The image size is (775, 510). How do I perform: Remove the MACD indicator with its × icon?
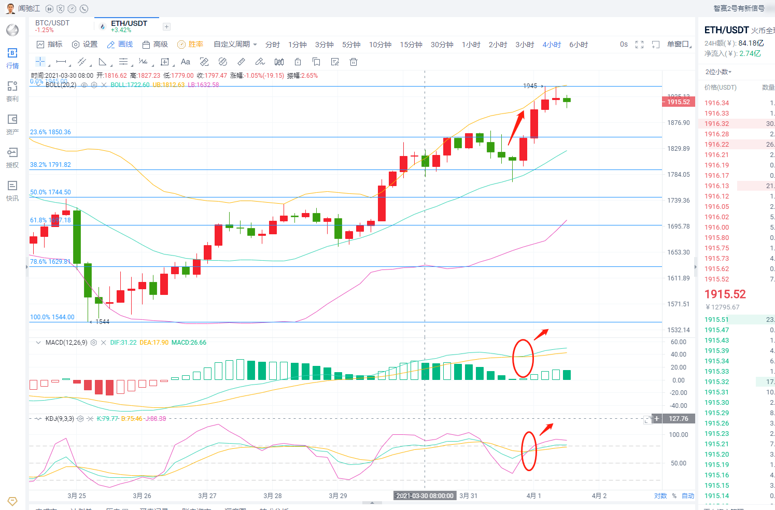coord(103,343)
